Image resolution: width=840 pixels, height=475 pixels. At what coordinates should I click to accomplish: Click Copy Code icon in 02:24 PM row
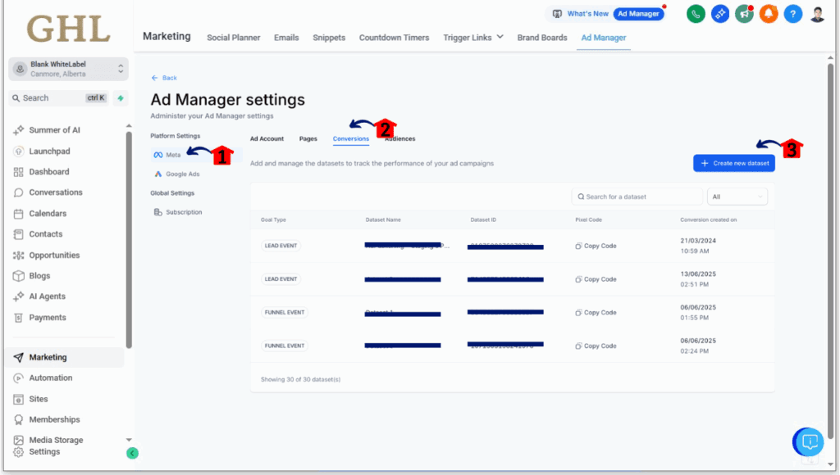click(x=578, y=346)
